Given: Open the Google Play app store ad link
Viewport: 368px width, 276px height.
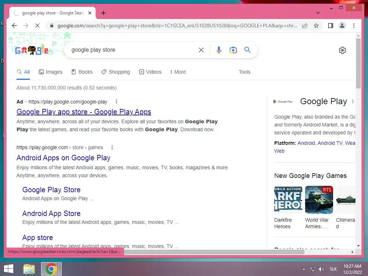Looking at the screenshot, I should click(x=84, y=112).
